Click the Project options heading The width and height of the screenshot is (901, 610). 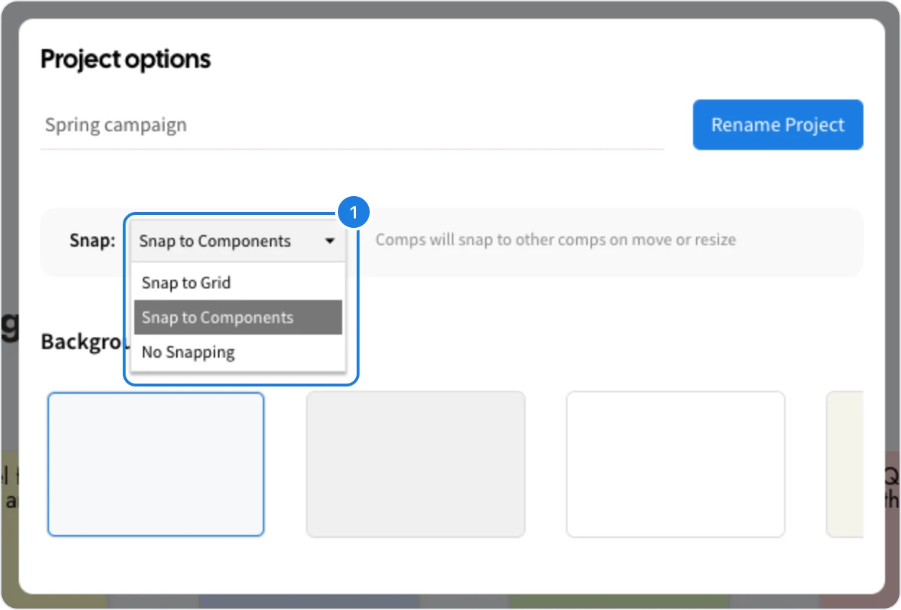click(126, 59)
